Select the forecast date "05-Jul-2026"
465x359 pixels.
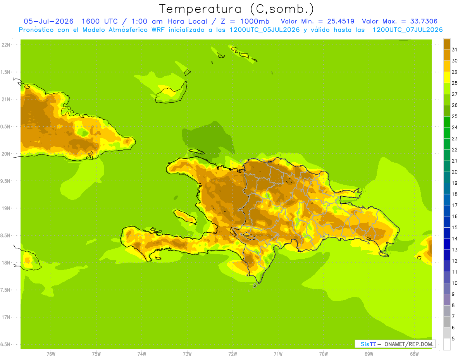click(48, 21)
